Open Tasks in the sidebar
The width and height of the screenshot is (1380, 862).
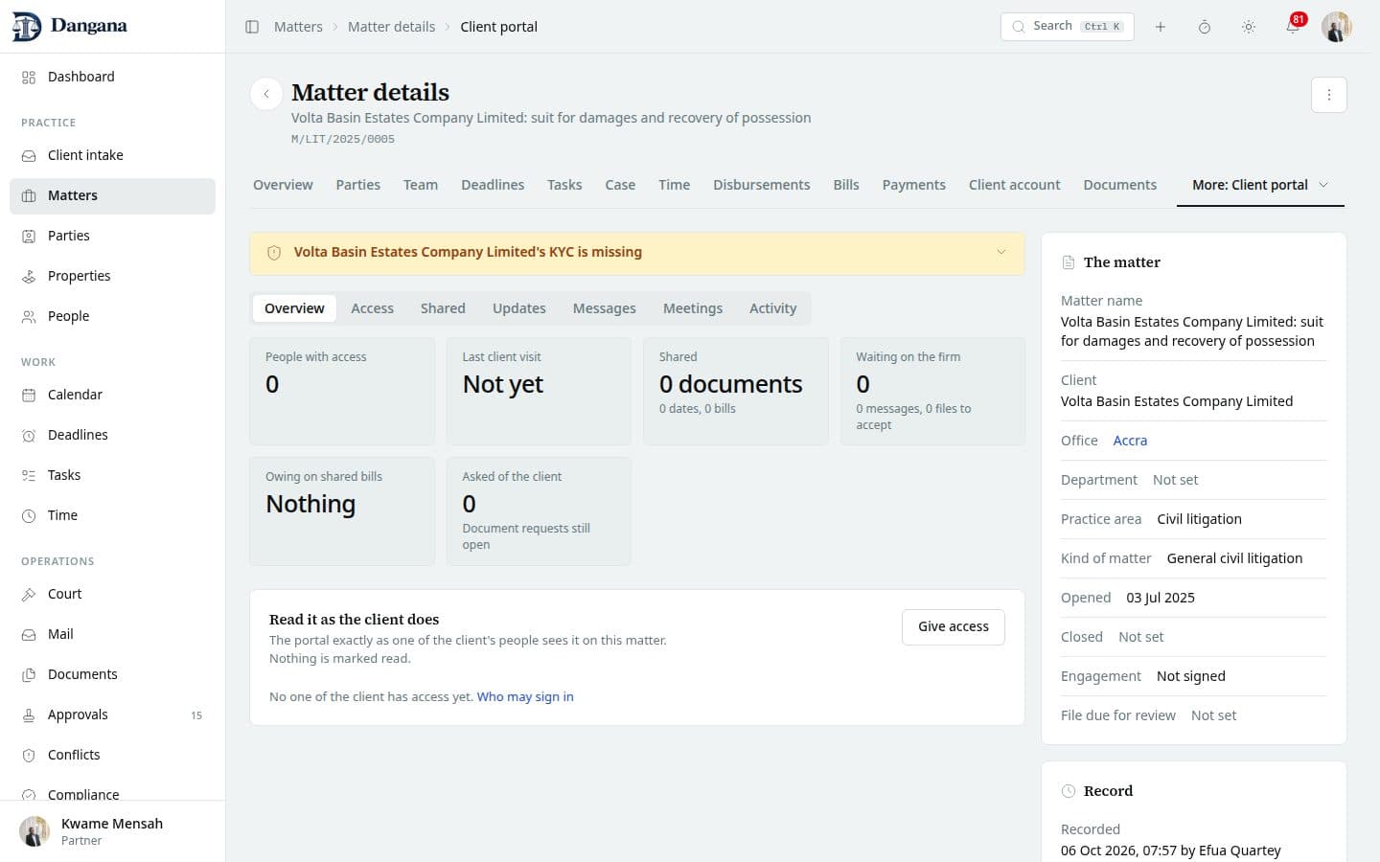pos(112,475)
